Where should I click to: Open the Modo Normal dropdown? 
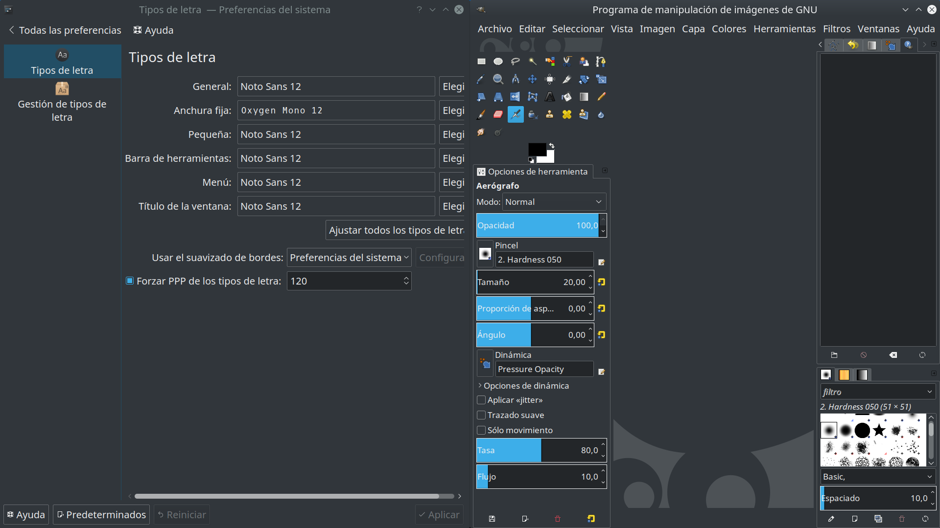(554, 202)
